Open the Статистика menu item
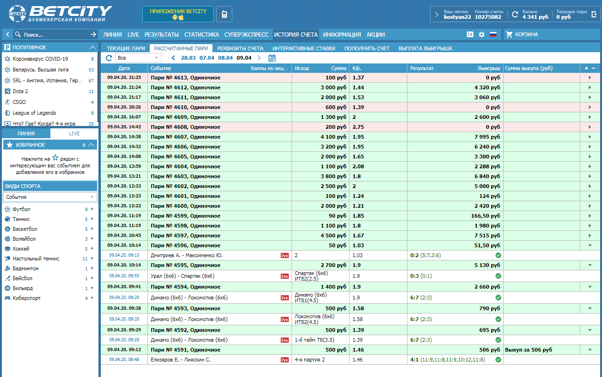 point(202,34)
